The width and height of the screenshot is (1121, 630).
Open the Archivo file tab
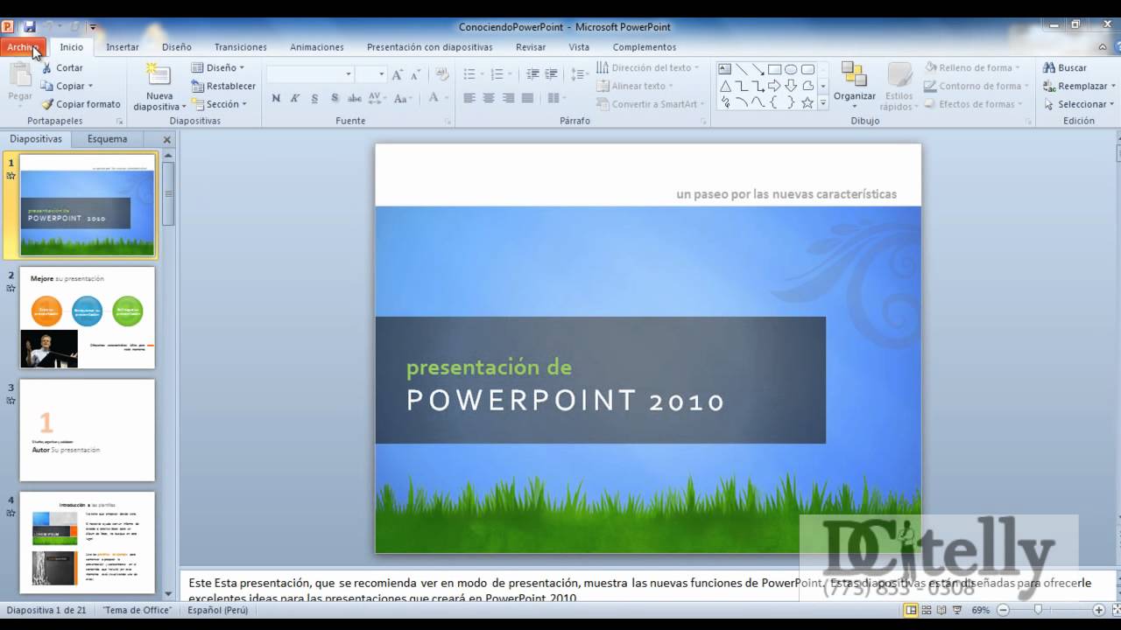[x=24, y=47]
